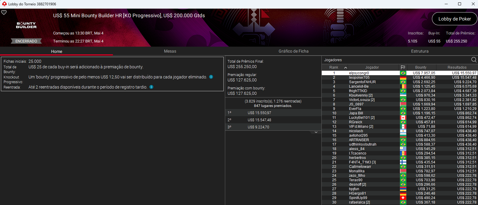This screenshot has width=478, height=205.
Task: Open the Estrutura tab
Action: point(420,51)
